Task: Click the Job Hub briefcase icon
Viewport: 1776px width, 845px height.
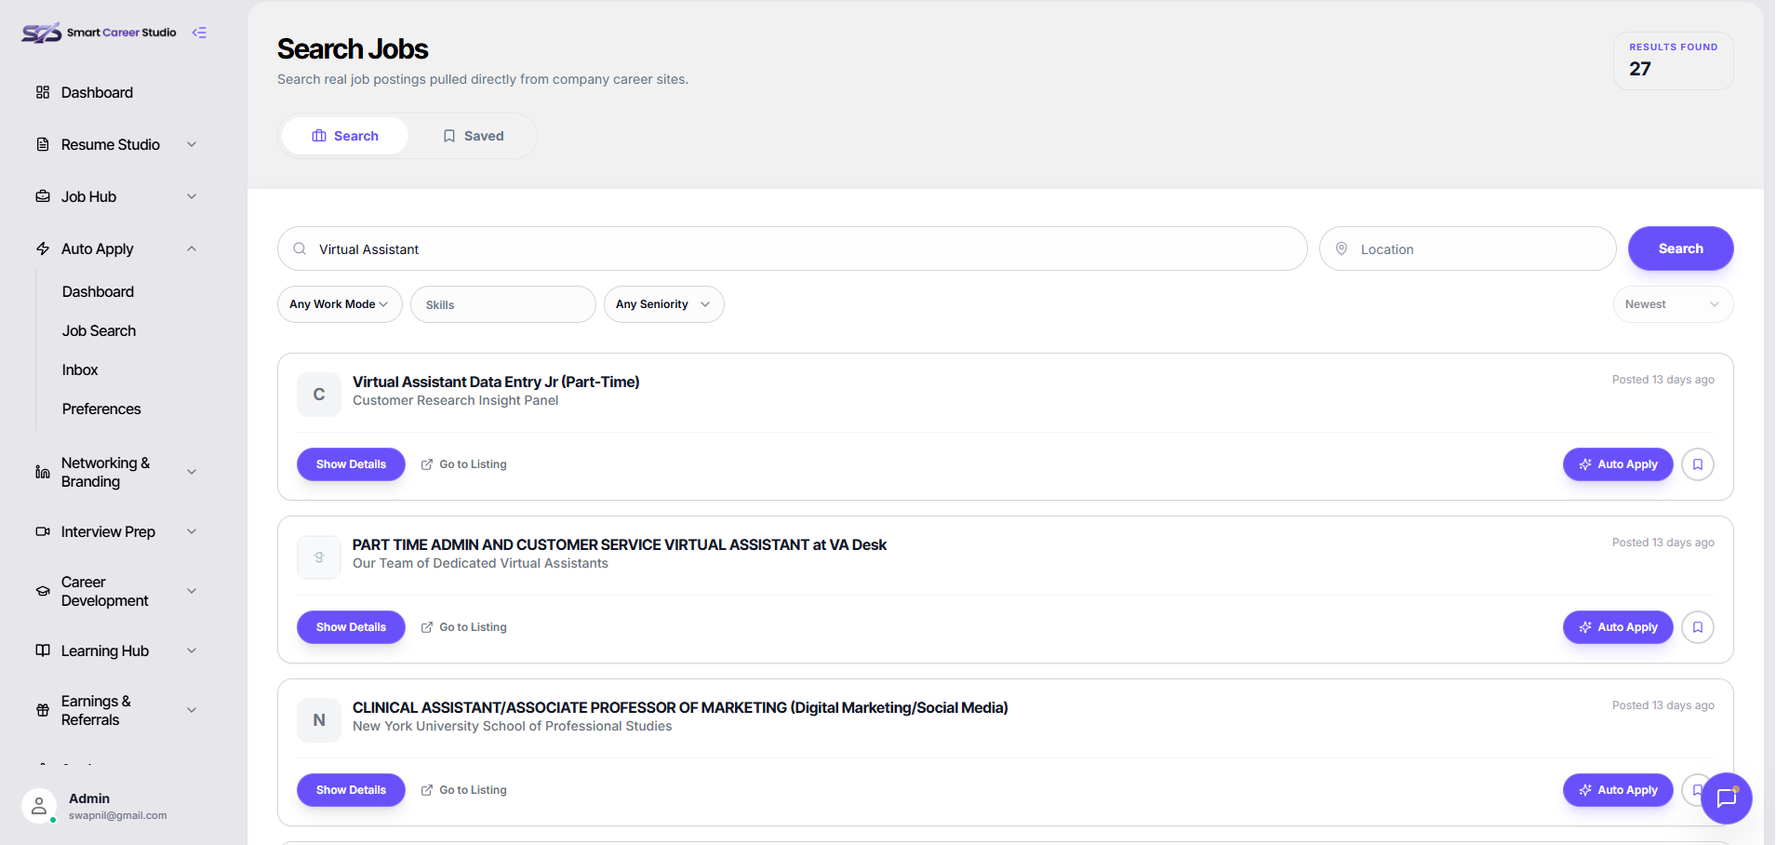Action: pos(43,196)
